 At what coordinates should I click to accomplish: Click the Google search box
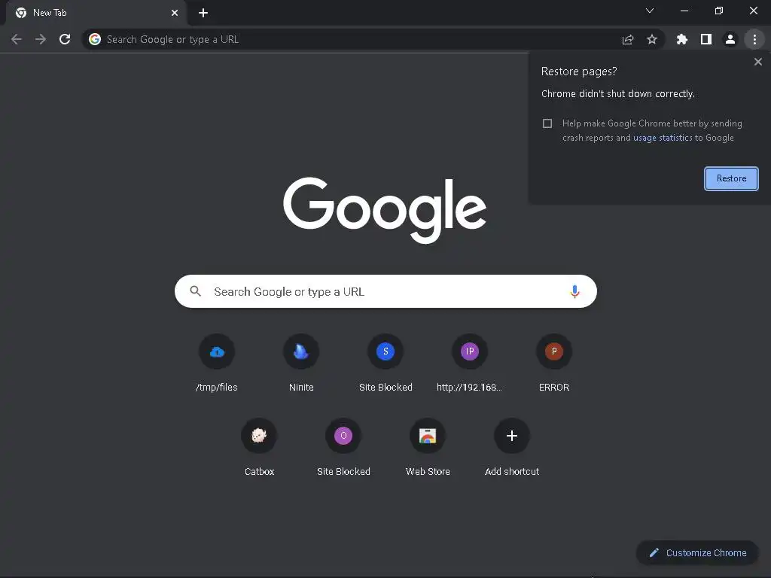tap(385, 291)
